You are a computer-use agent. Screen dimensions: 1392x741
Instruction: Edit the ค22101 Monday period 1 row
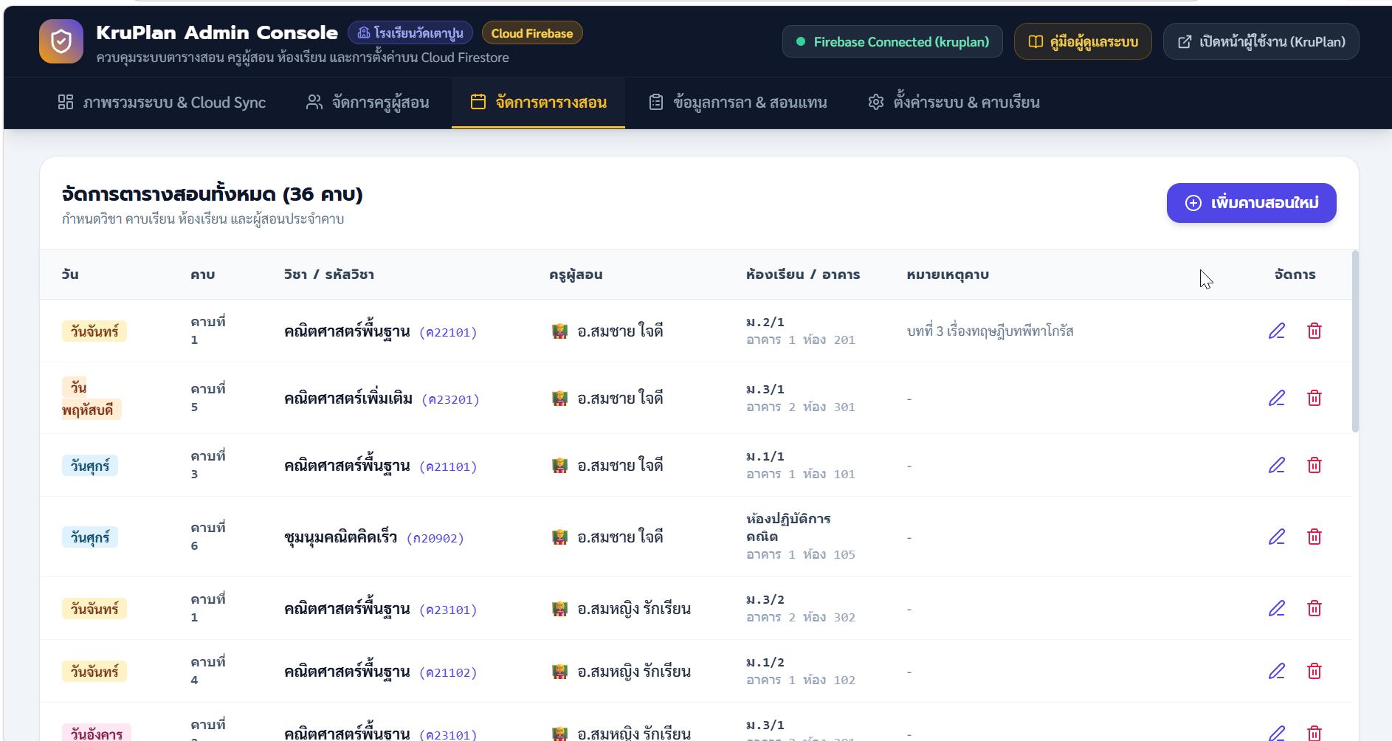click(x=1277, y=331)
